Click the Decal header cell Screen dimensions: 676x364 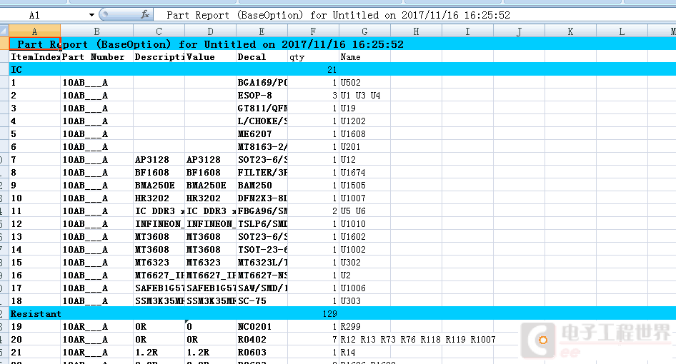262,57
